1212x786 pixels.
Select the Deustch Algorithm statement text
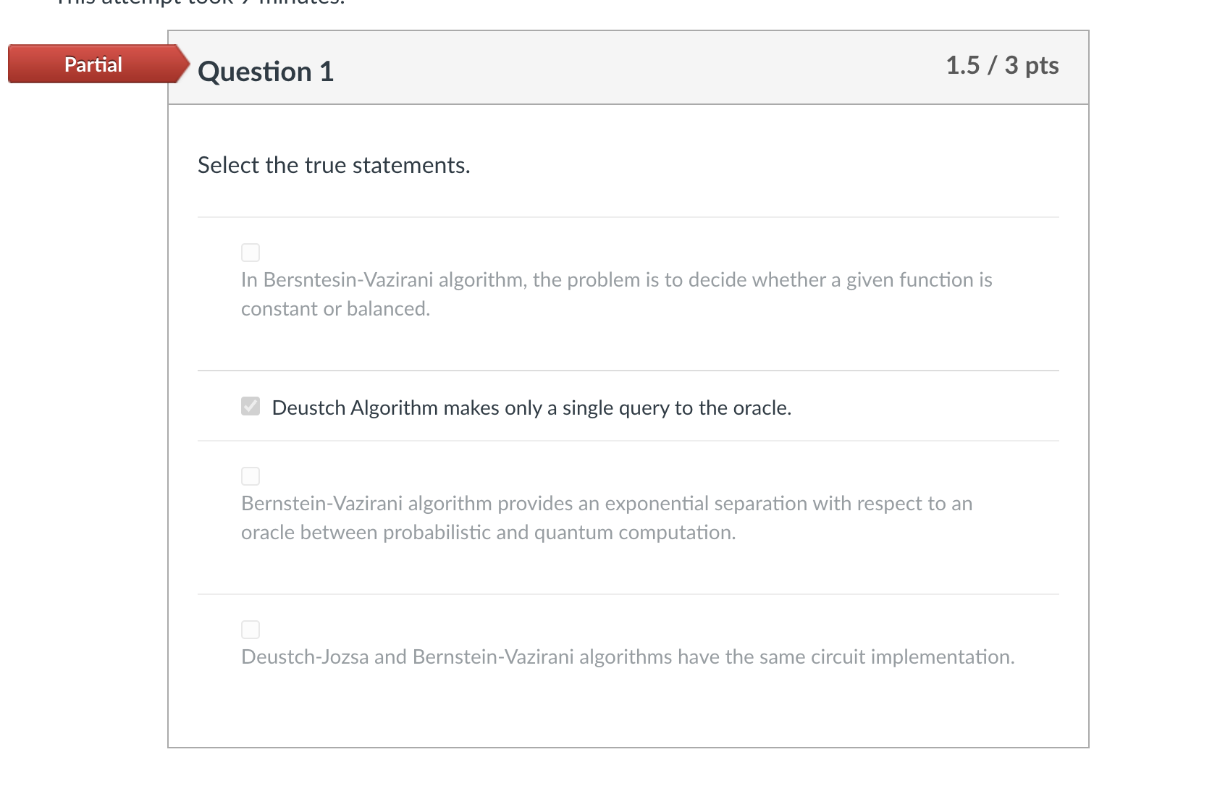(531, 407)
